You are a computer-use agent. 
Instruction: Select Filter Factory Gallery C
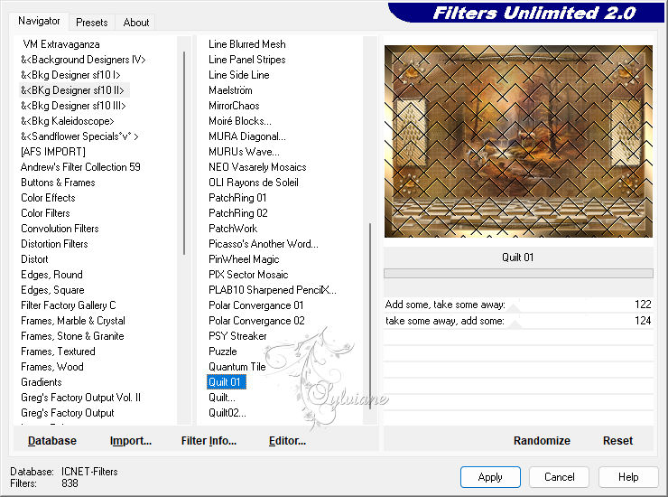[69, 305]
